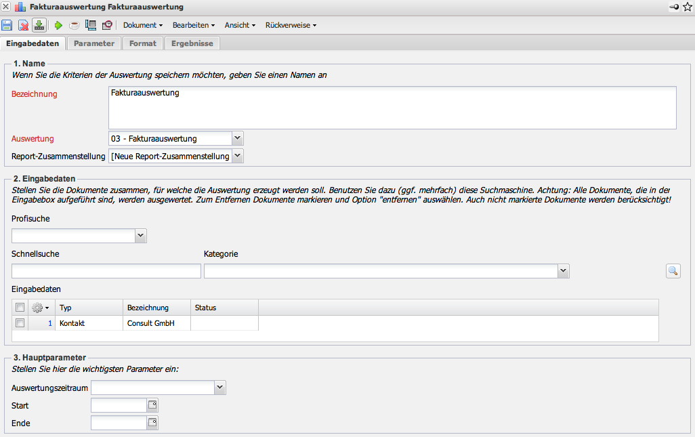Select the Eingabedaten tab
Image resolution: width=695 pixels, height=437 pixels.
[33, 43]
